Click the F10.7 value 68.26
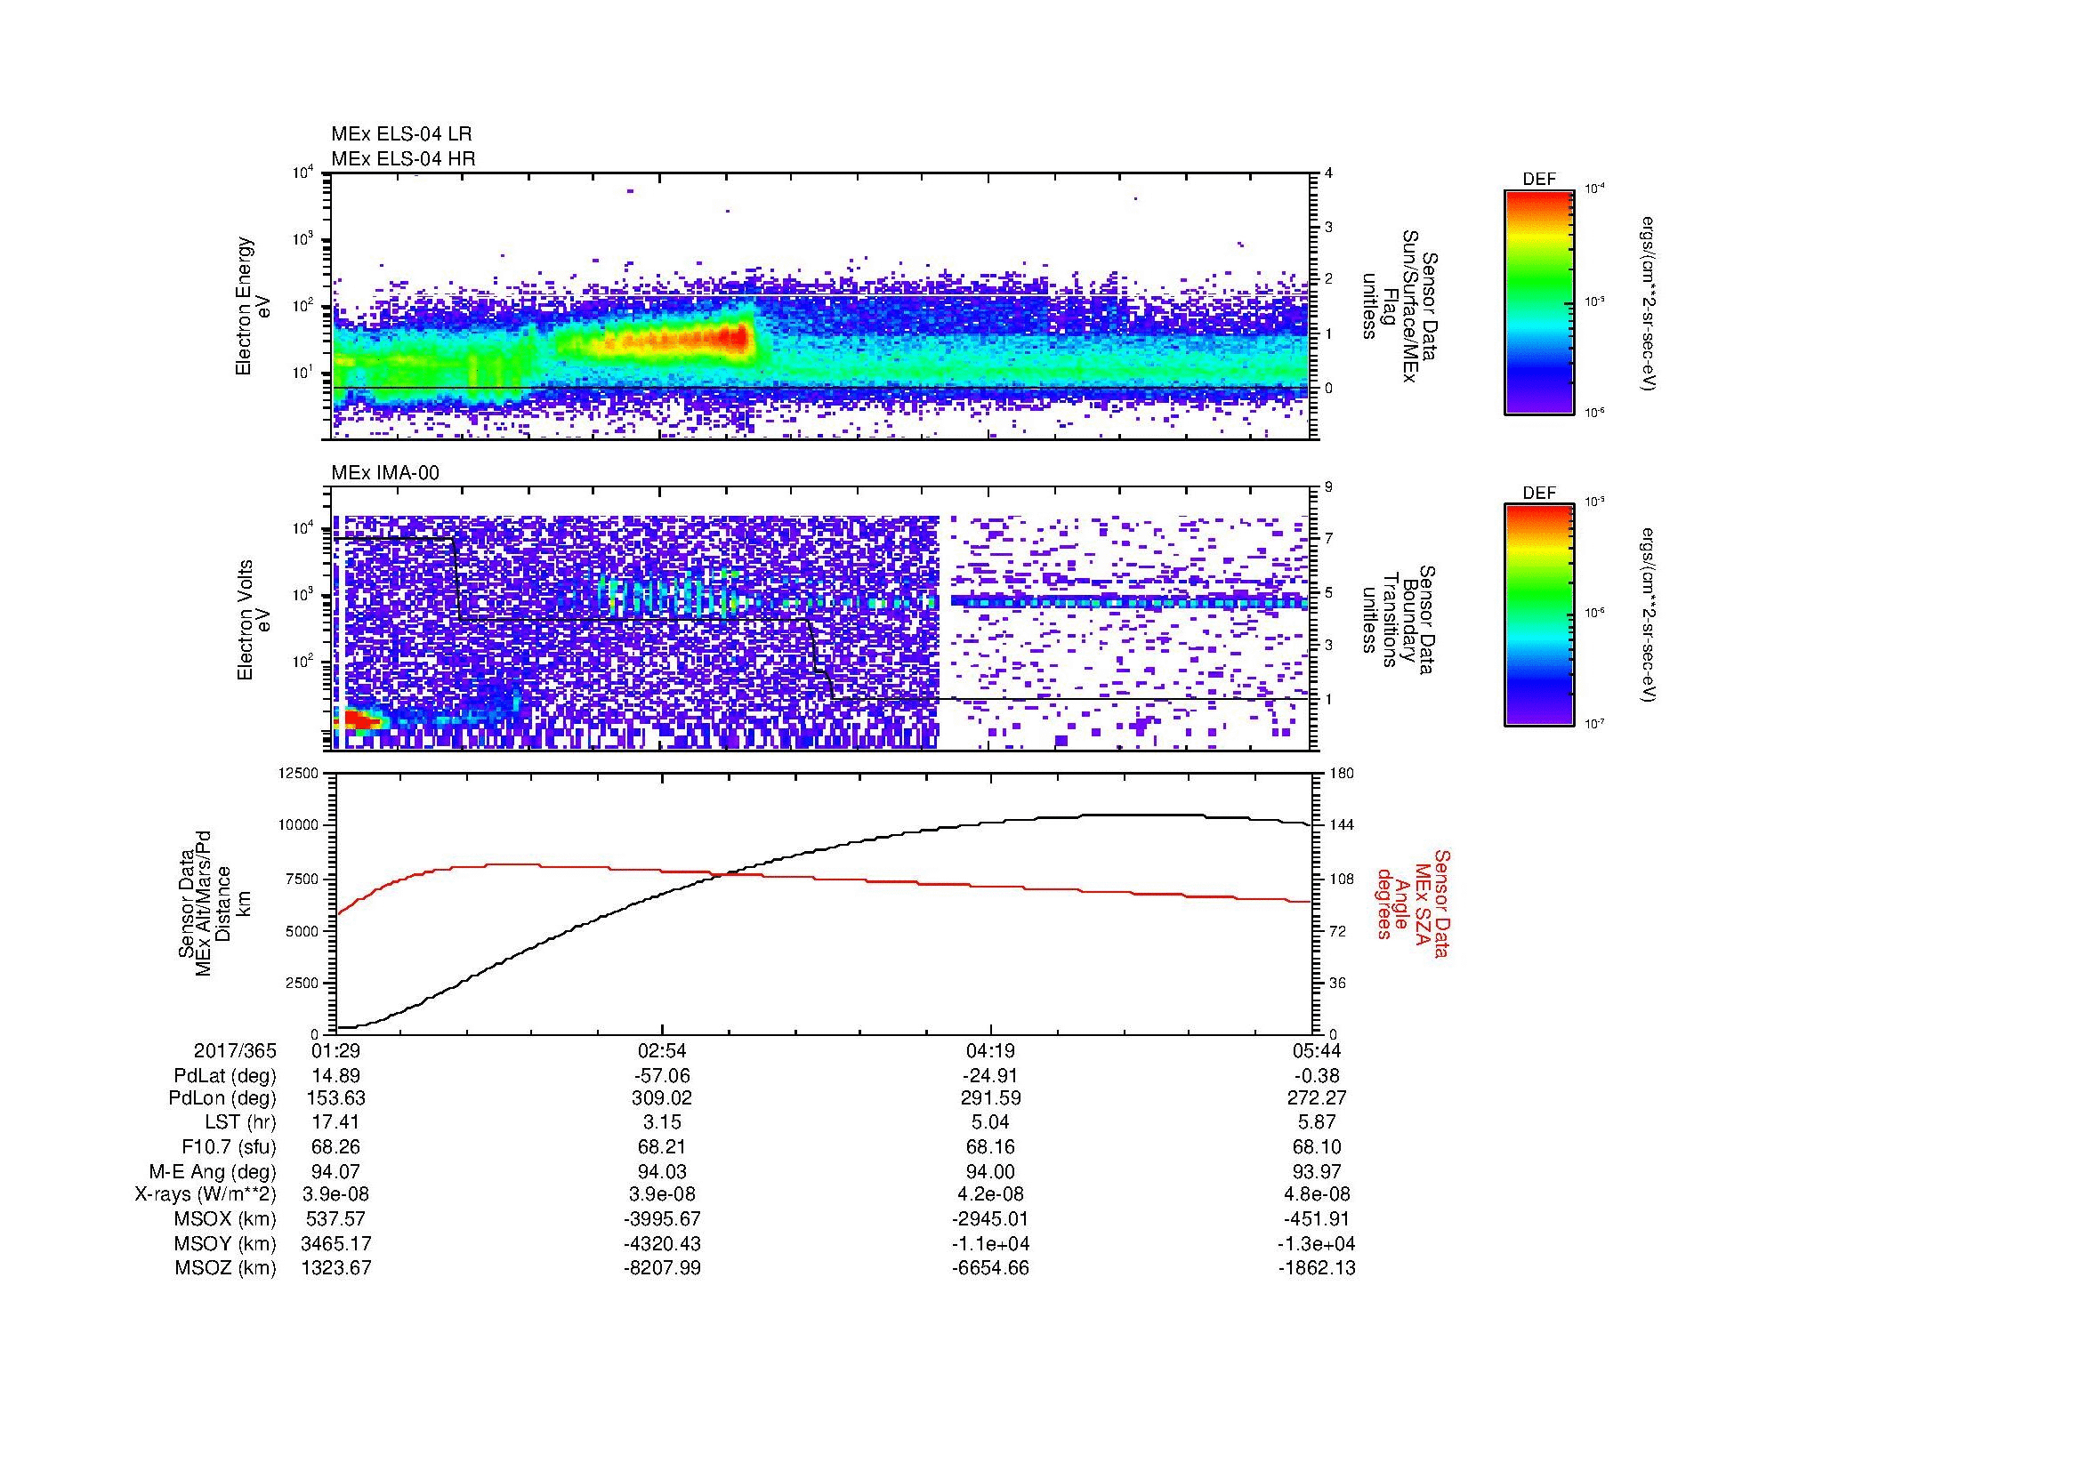2081x1470 pixels. (335, 1146)
